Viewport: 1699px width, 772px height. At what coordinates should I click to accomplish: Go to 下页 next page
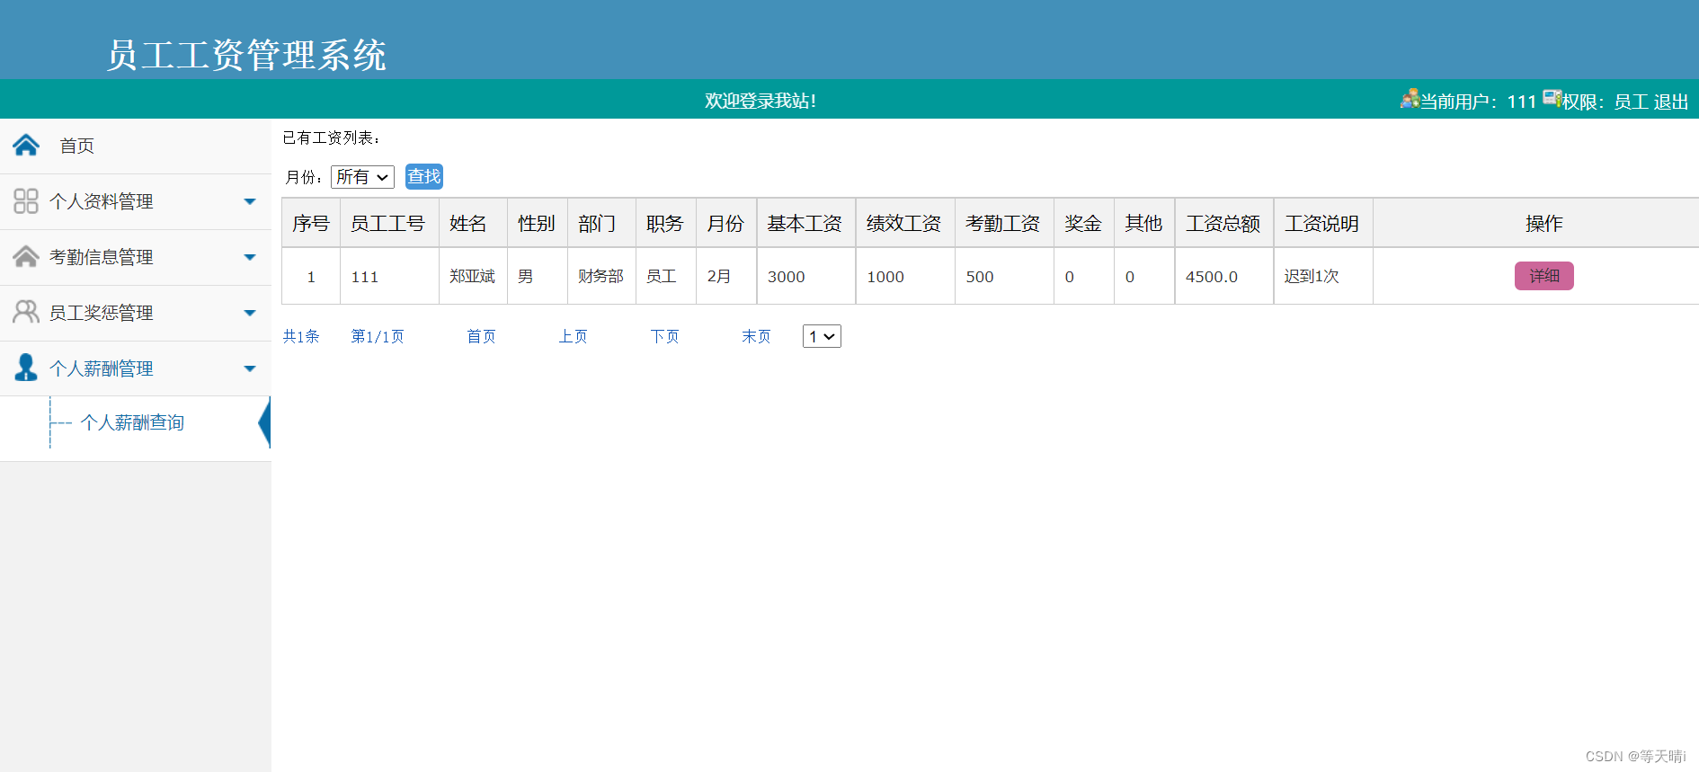[x=664, y=336]
